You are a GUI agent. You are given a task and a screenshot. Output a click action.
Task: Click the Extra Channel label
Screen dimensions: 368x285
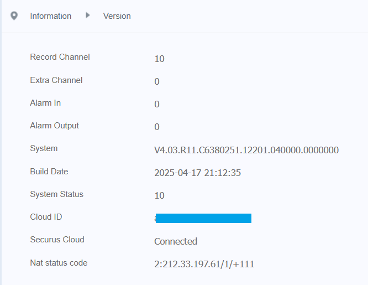click(56, 80)
